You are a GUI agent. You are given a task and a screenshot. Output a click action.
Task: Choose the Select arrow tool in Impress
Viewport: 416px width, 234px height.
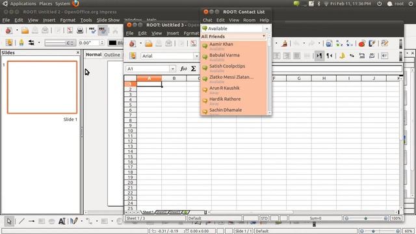[9, 221]
